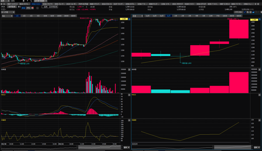Close the 5-minute chart deviation rate panel
Image resolution: width=262 pixels, height=151 pixels.
pos(129,120)
